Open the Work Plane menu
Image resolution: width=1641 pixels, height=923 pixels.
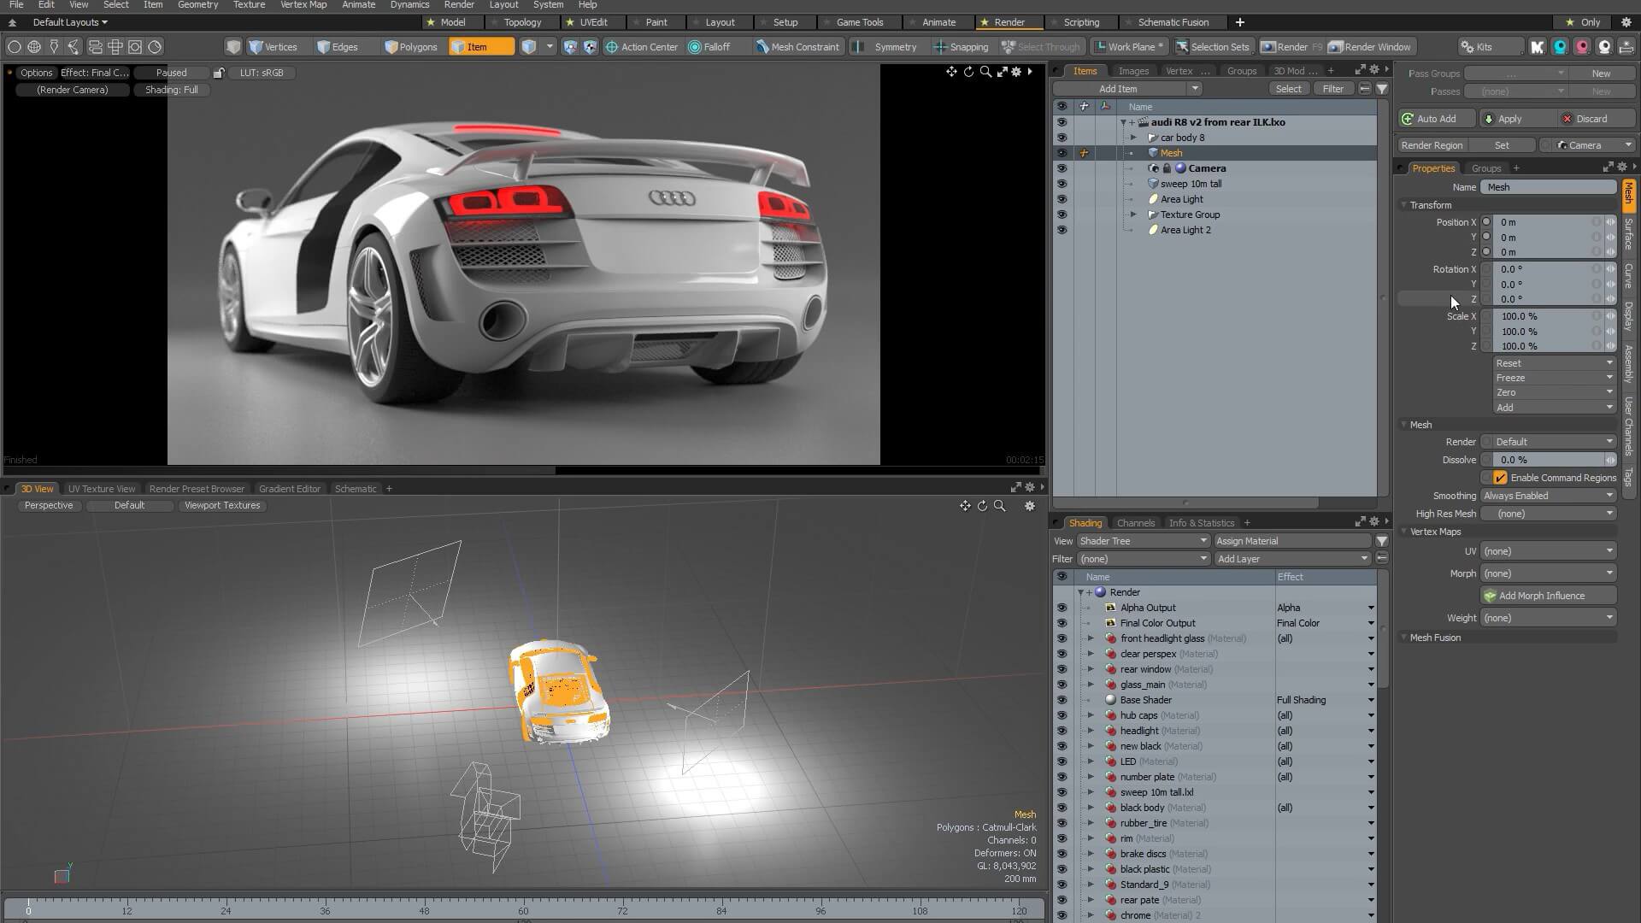tap(1129, 47)
